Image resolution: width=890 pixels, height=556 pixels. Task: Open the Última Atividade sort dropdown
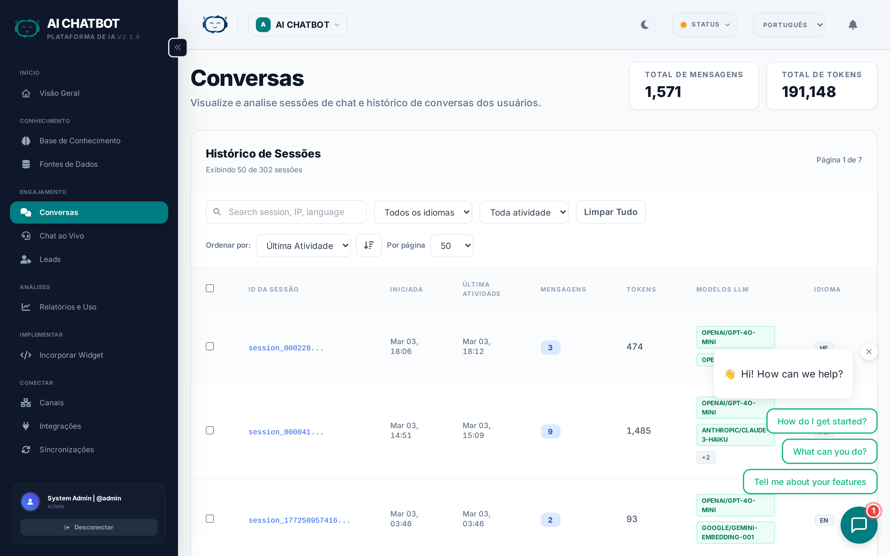tap(303, 246)
